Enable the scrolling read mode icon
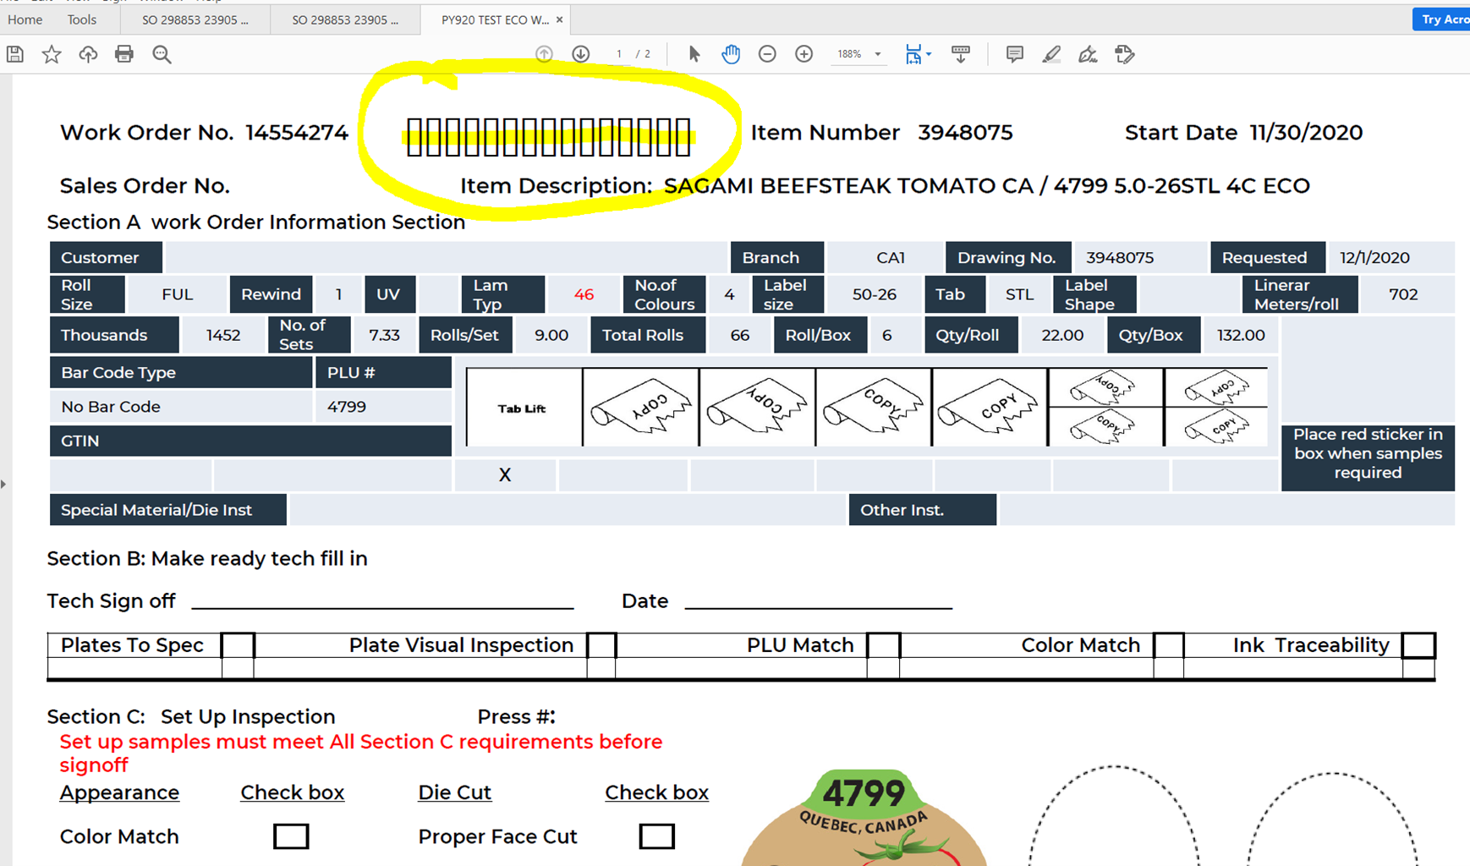This screenshot has width=1470, height=866. click(961, 54)
